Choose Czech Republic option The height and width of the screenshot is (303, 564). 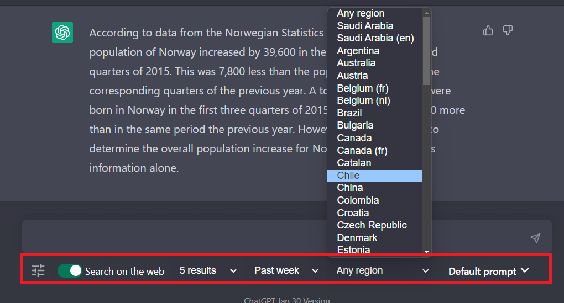click(374, 225)
